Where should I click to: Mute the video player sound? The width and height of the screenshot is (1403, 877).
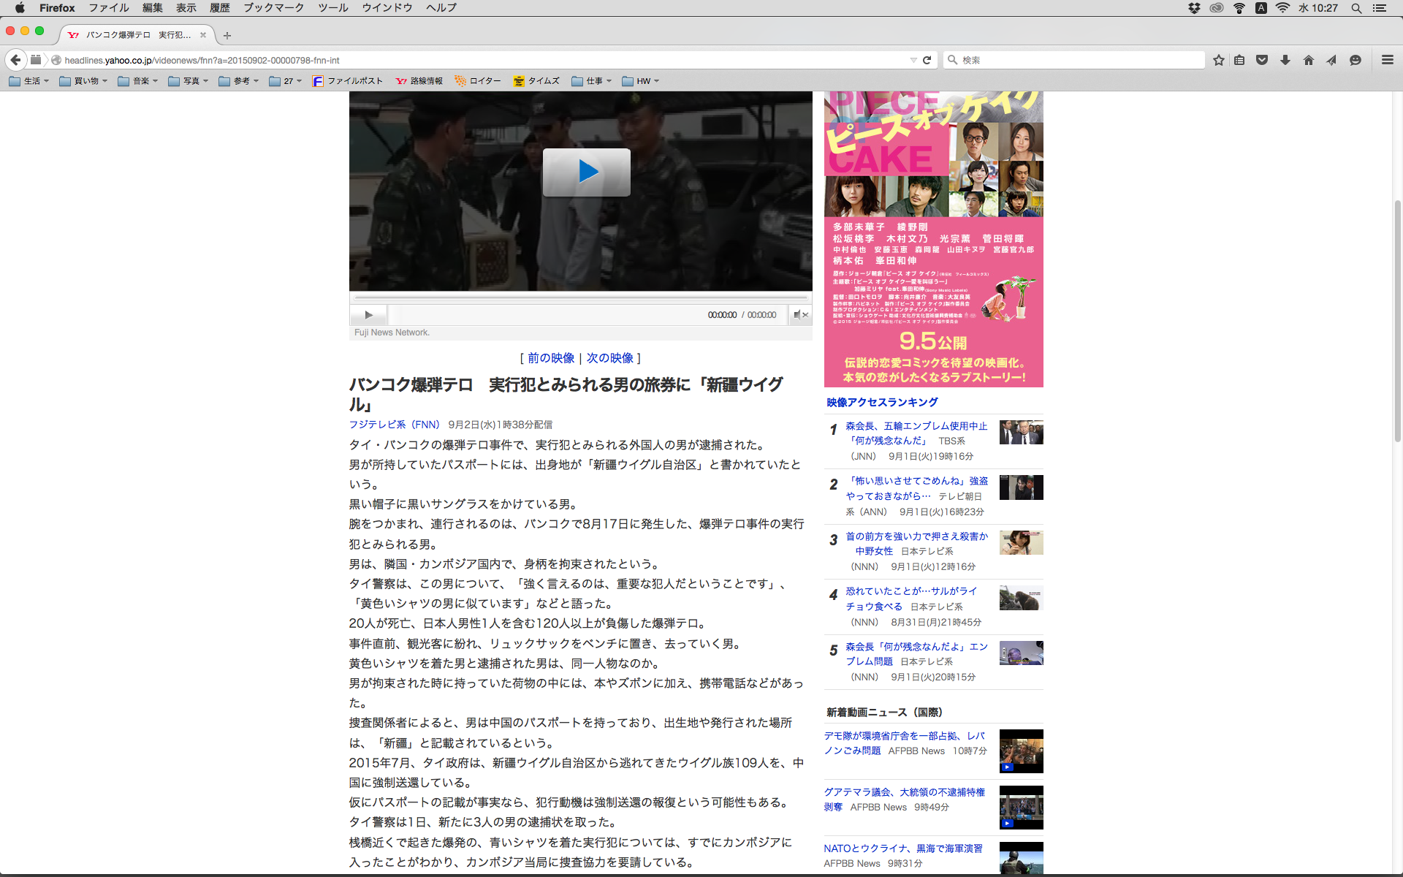(800, 315)
